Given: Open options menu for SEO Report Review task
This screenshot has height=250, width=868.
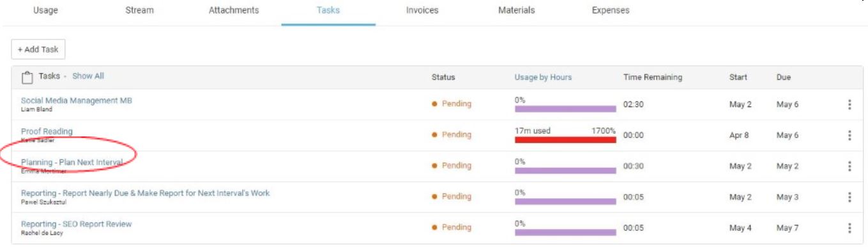Looking at the screenshot, I should [849, 228].
